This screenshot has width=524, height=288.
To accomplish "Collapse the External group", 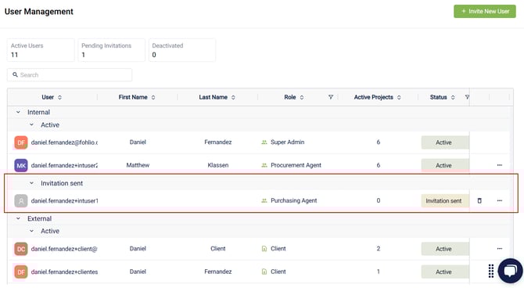I will [18, 218].
